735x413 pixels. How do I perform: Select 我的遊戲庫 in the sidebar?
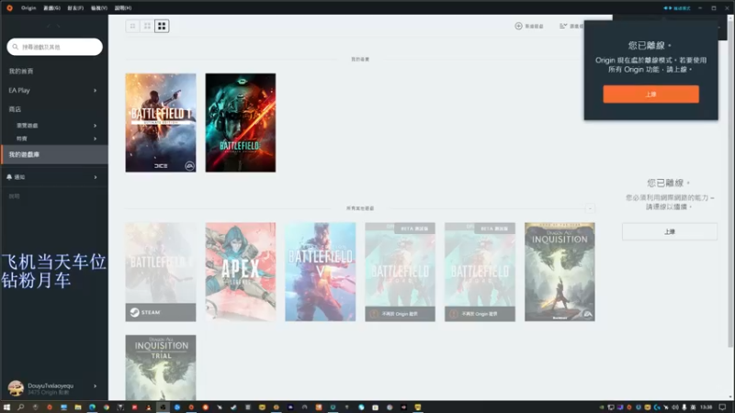pyautogui.click(x=54, y=154)
